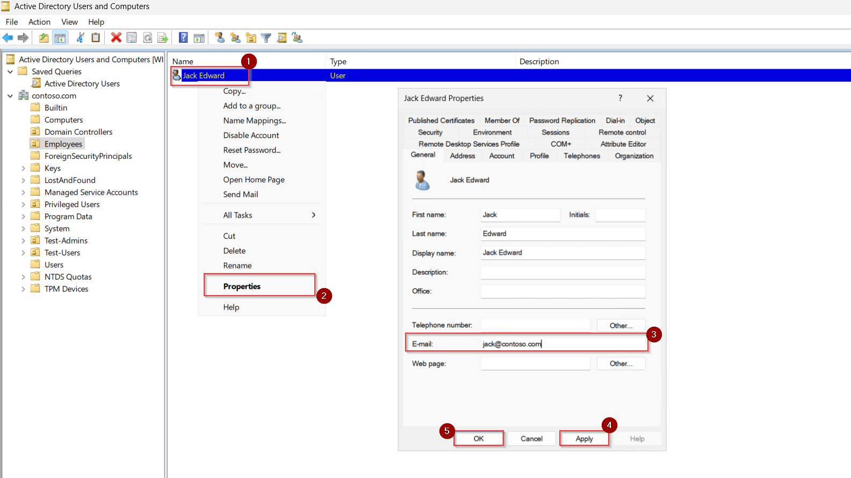Expand the Test-Admins tree node

[23, 240]
